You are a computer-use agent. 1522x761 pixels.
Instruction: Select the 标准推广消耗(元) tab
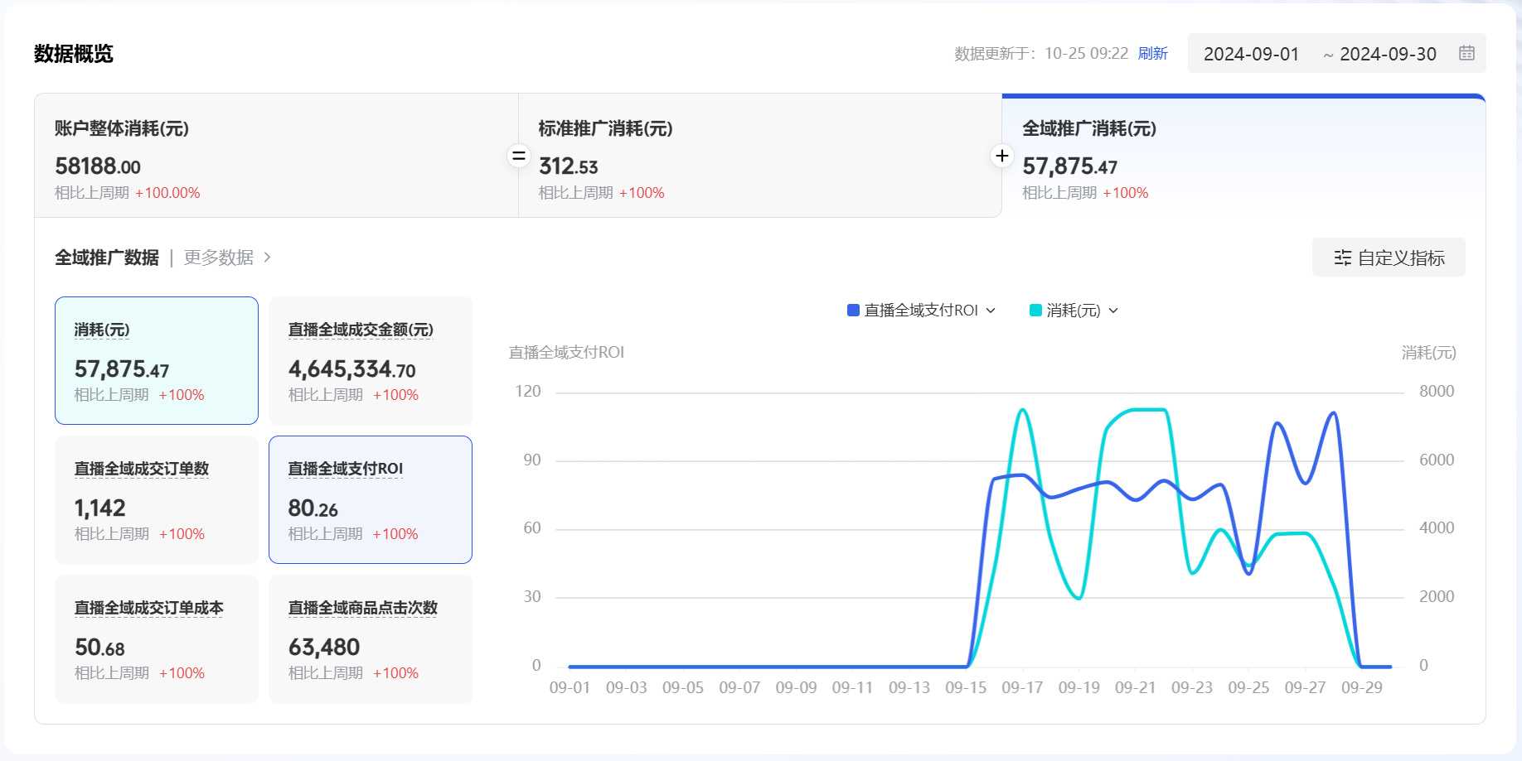[x=760, y=156]
